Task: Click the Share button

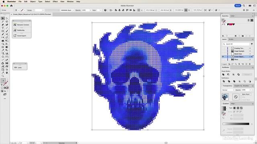Action: (238, 6)
